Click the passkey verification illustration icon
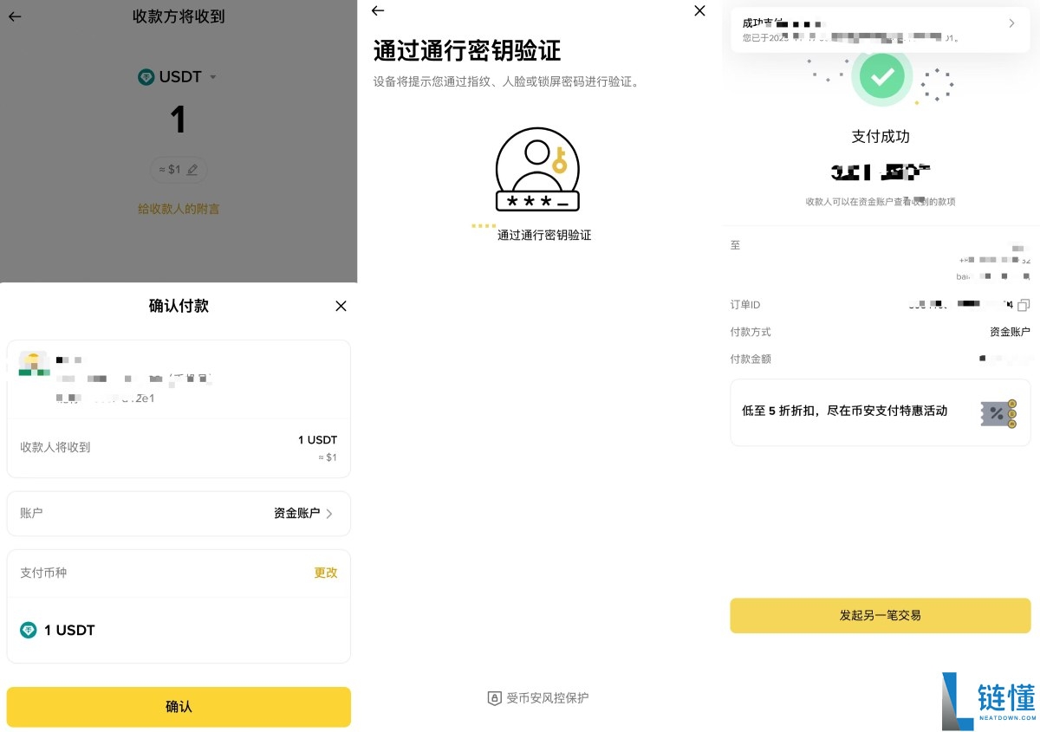The image size is (1040, 732). coord(536,170)
